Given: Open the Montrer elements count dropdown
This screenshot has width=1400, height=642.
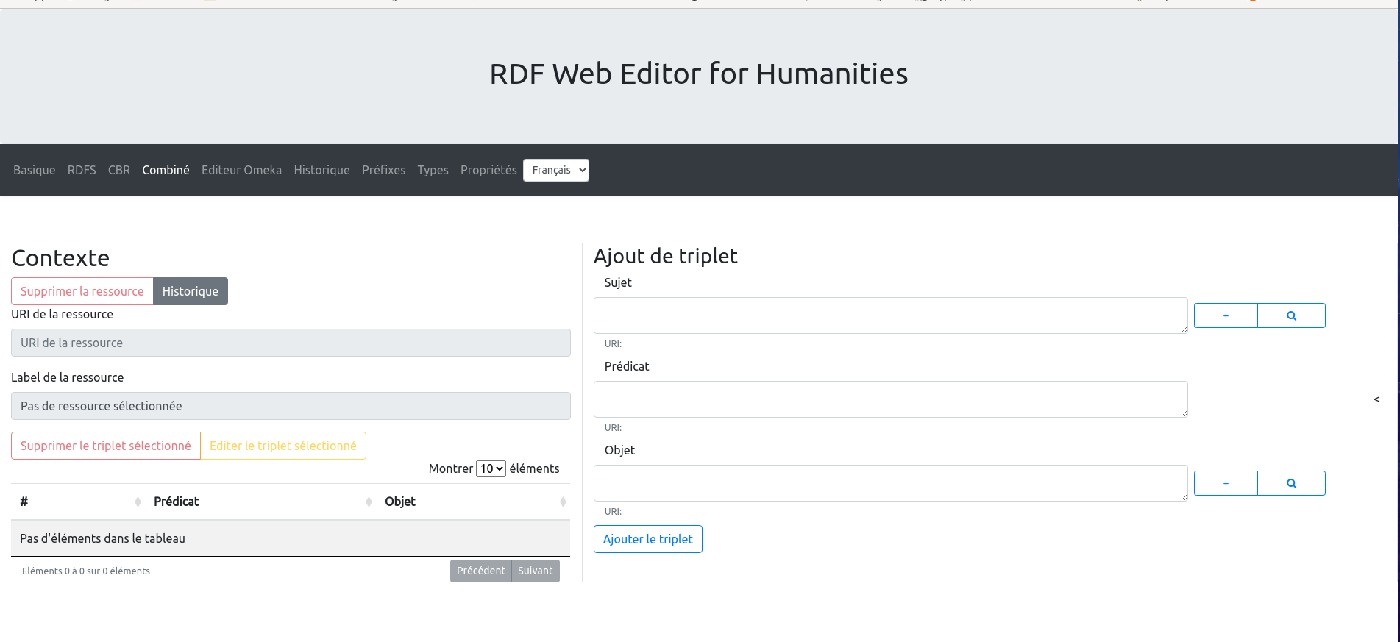Looking at the screenshot, I should click(x=491, y=468).
